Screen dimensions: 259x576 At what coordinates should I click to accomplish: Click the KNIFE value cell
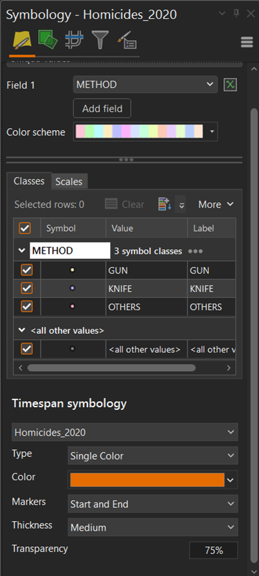click(147, 289)
